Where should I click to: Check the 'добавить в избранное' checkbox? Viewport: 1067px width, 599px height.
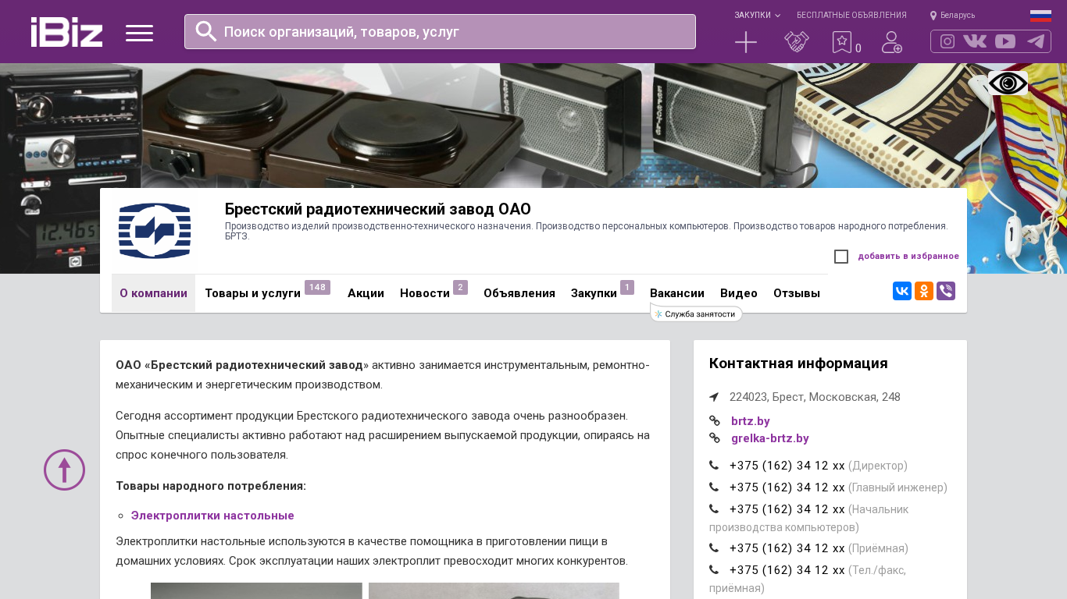click(841, 257)
